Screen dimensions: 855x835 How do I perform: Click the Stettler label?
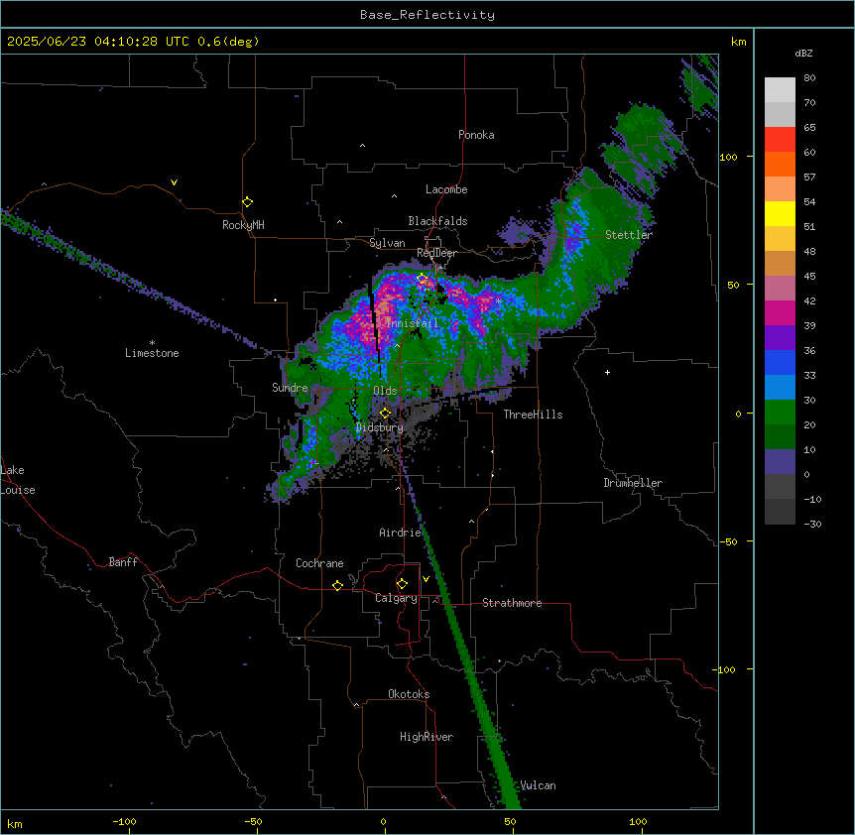tap(629, 235)
